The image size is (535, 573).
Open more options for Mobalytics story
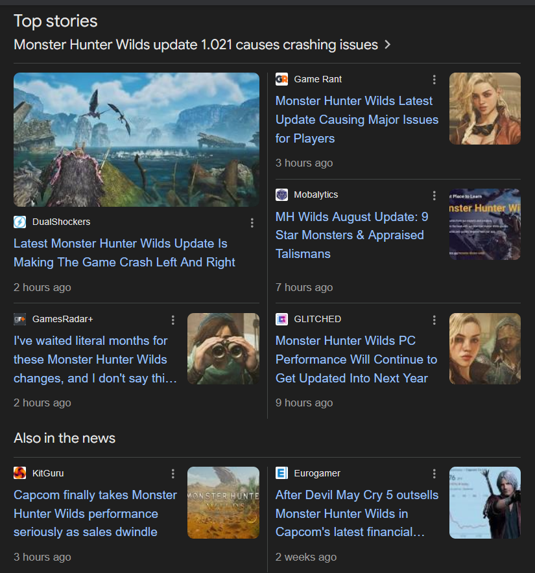[x=434, y=196]
